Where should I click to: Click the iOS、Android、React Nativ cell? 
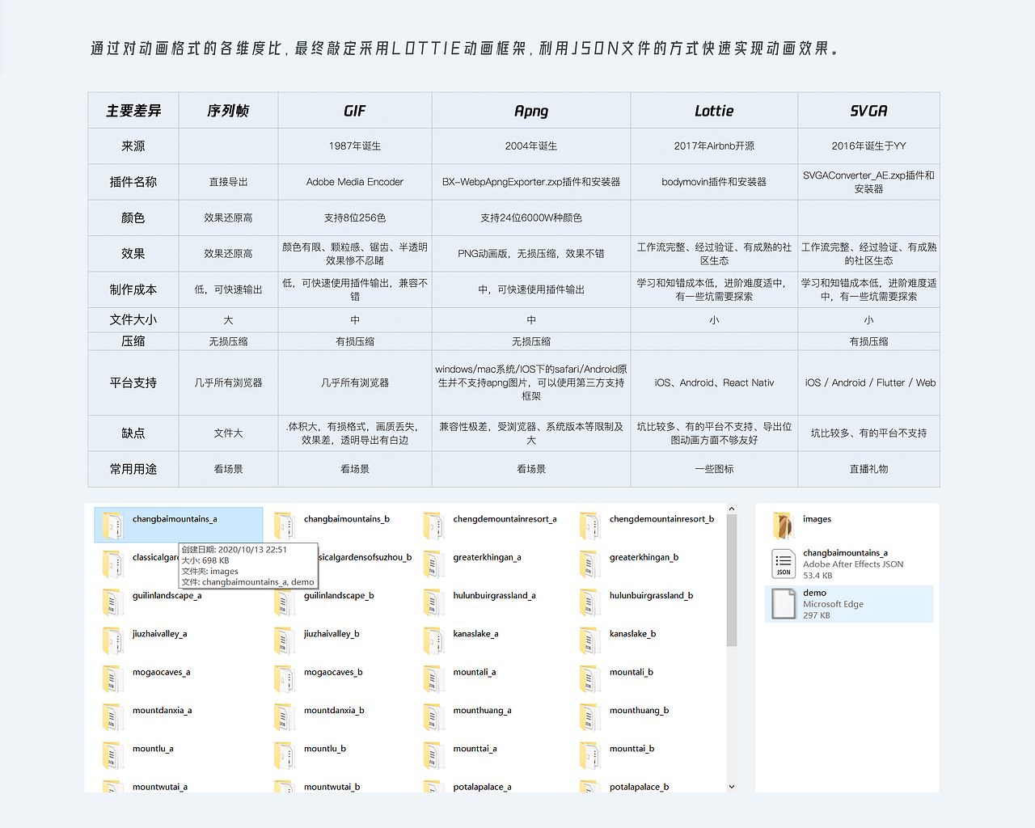[x=714, y=382]
